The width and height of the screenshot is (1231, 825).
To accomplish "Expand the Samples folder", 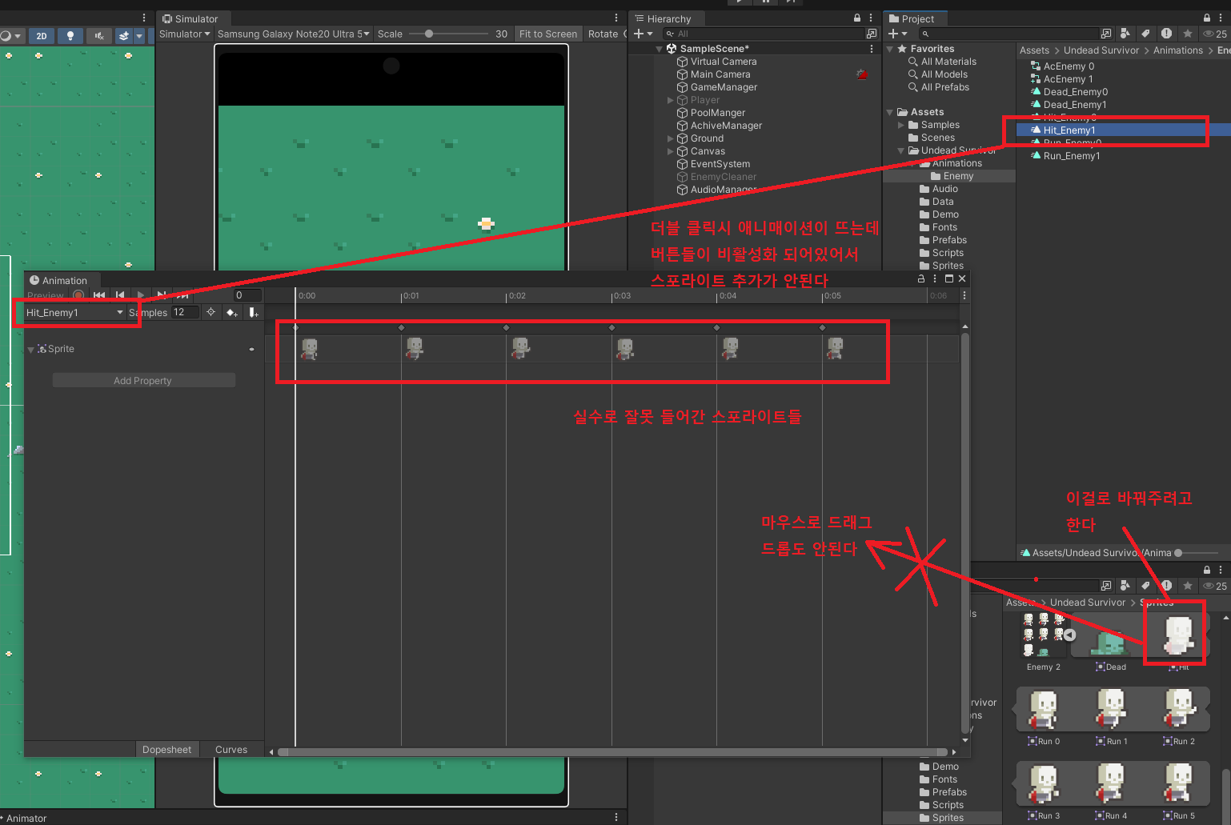I will (x=901, y=125).
